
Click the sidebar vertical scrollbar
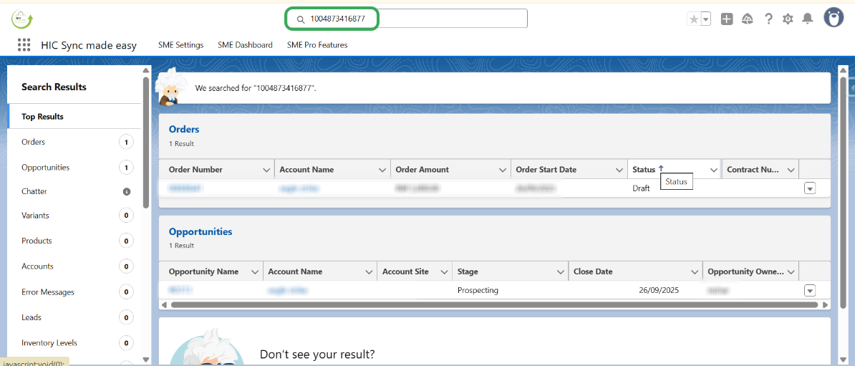[145, 142]
